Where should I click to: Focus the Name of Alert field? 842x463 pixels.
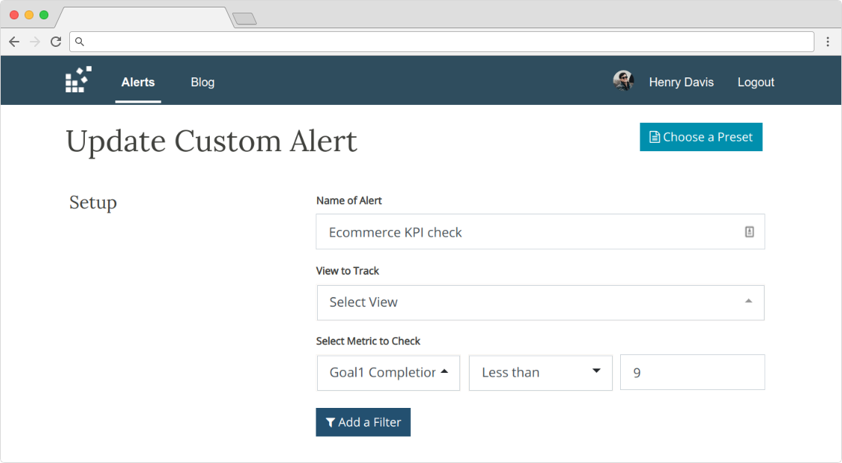[540, 231]
